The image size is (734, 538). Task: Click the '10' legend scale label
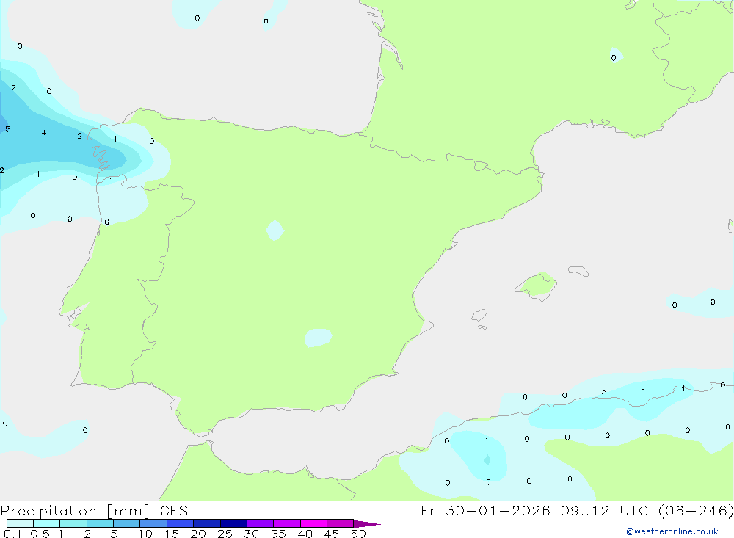pyautogui.click(x=145, y=534)
